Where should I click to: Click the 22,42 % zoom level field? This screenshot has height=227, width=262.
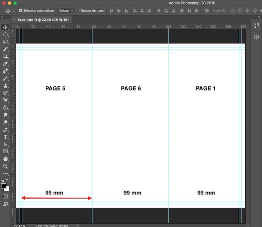[x=19, y=226]
